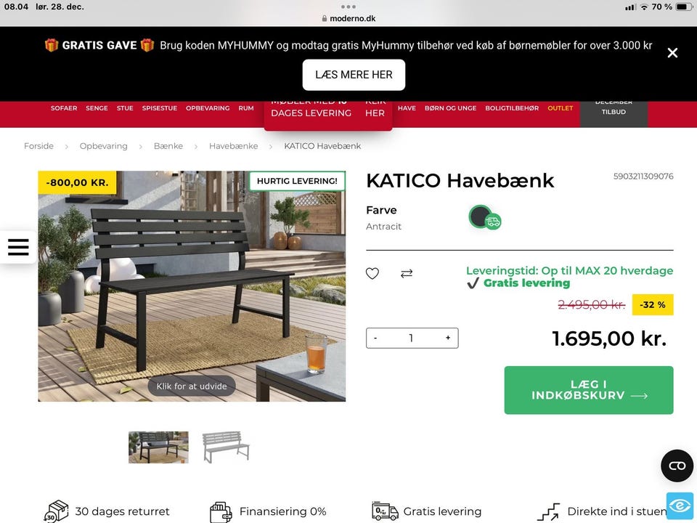697x523 pixels.
Task: Open the OUTLET menu item
Action: click(560, 108)
